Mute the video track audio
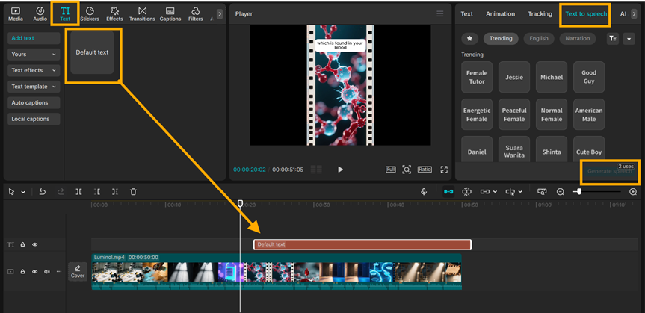Screen dimensions: 645x313 pyautogui.click(x=46, y=272)
